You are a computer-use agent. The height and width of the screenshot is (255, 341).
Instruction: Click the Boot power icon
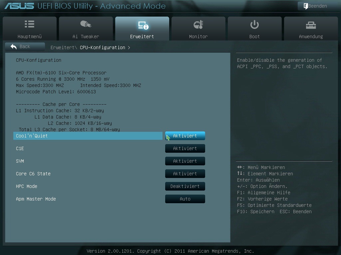(254, 25)
